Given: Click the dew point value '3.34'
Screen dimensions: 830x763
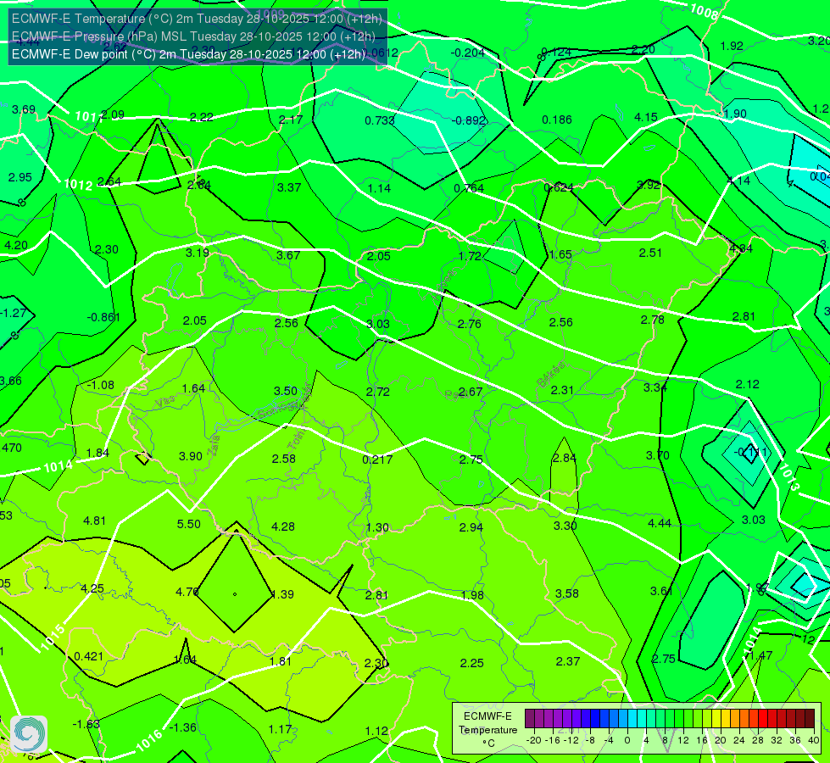Looking at the screenshot, I should point(655,387).
